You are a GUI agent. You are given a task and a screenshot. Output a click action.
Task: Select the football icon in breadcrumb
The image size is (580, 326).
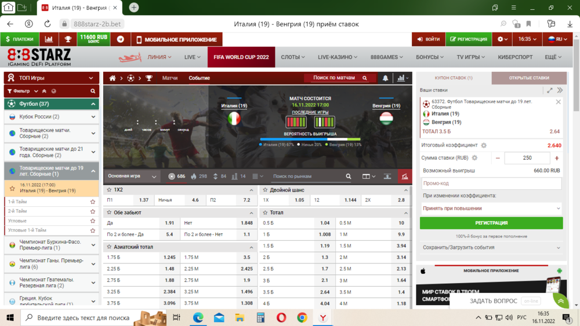click(130, 78)
